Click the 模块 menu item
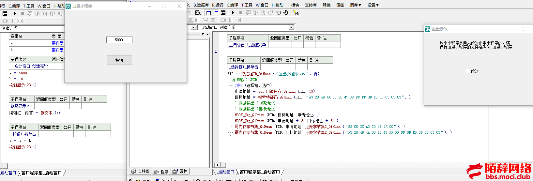Viewport: 533px width, 181px height. 295,5
